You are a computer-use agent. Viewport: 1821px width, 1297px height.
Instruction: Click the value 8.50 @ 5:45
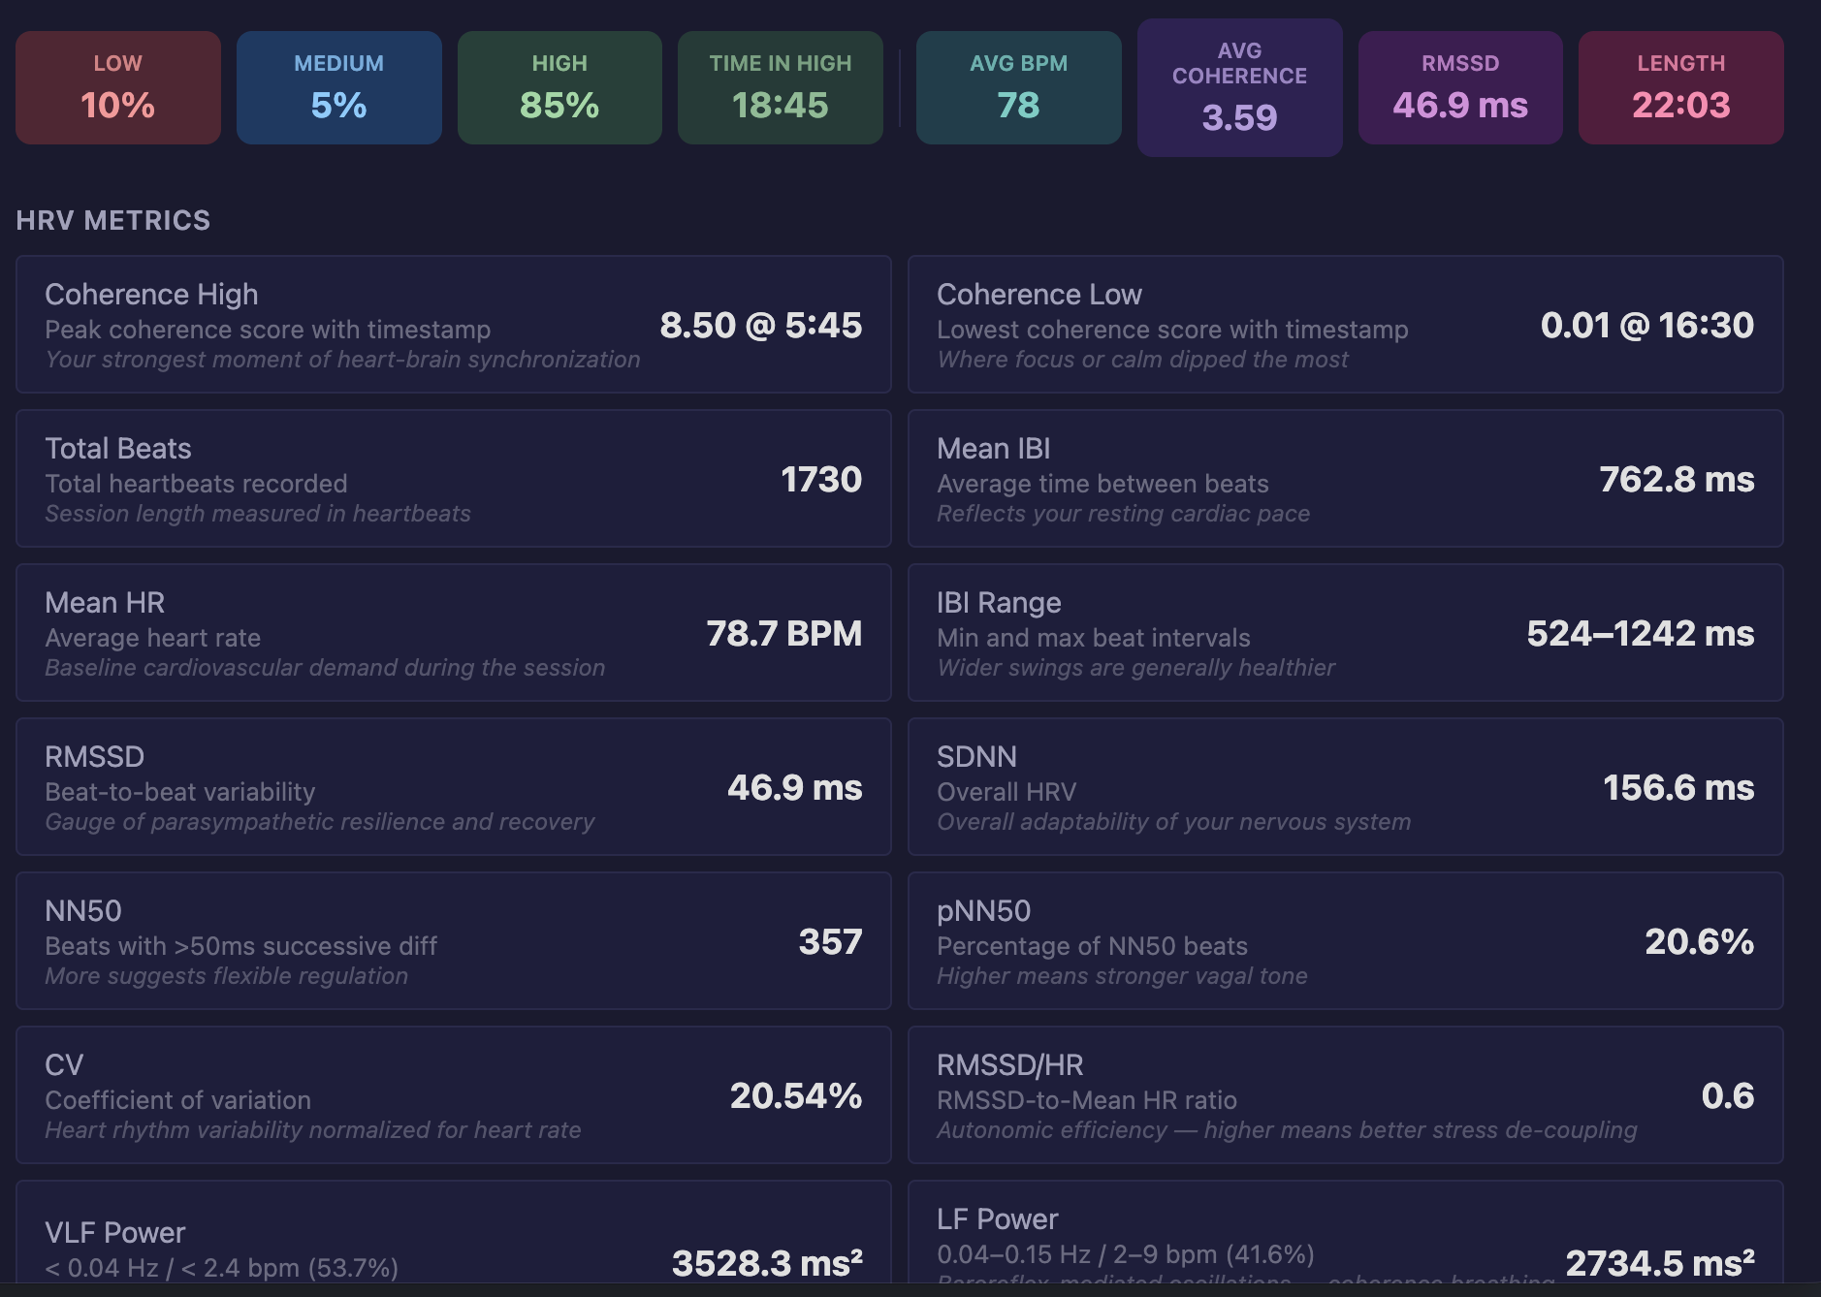click(761, 325)
